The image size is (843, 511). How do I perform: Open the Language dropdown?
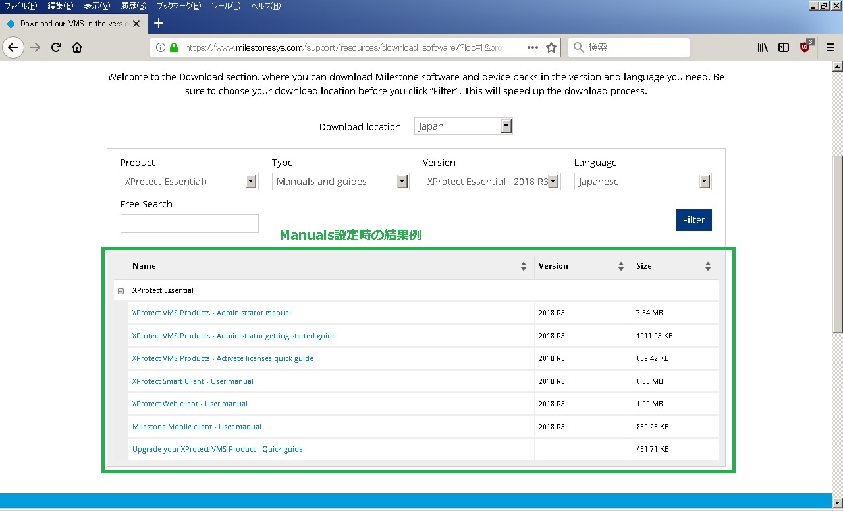[643, 182]
